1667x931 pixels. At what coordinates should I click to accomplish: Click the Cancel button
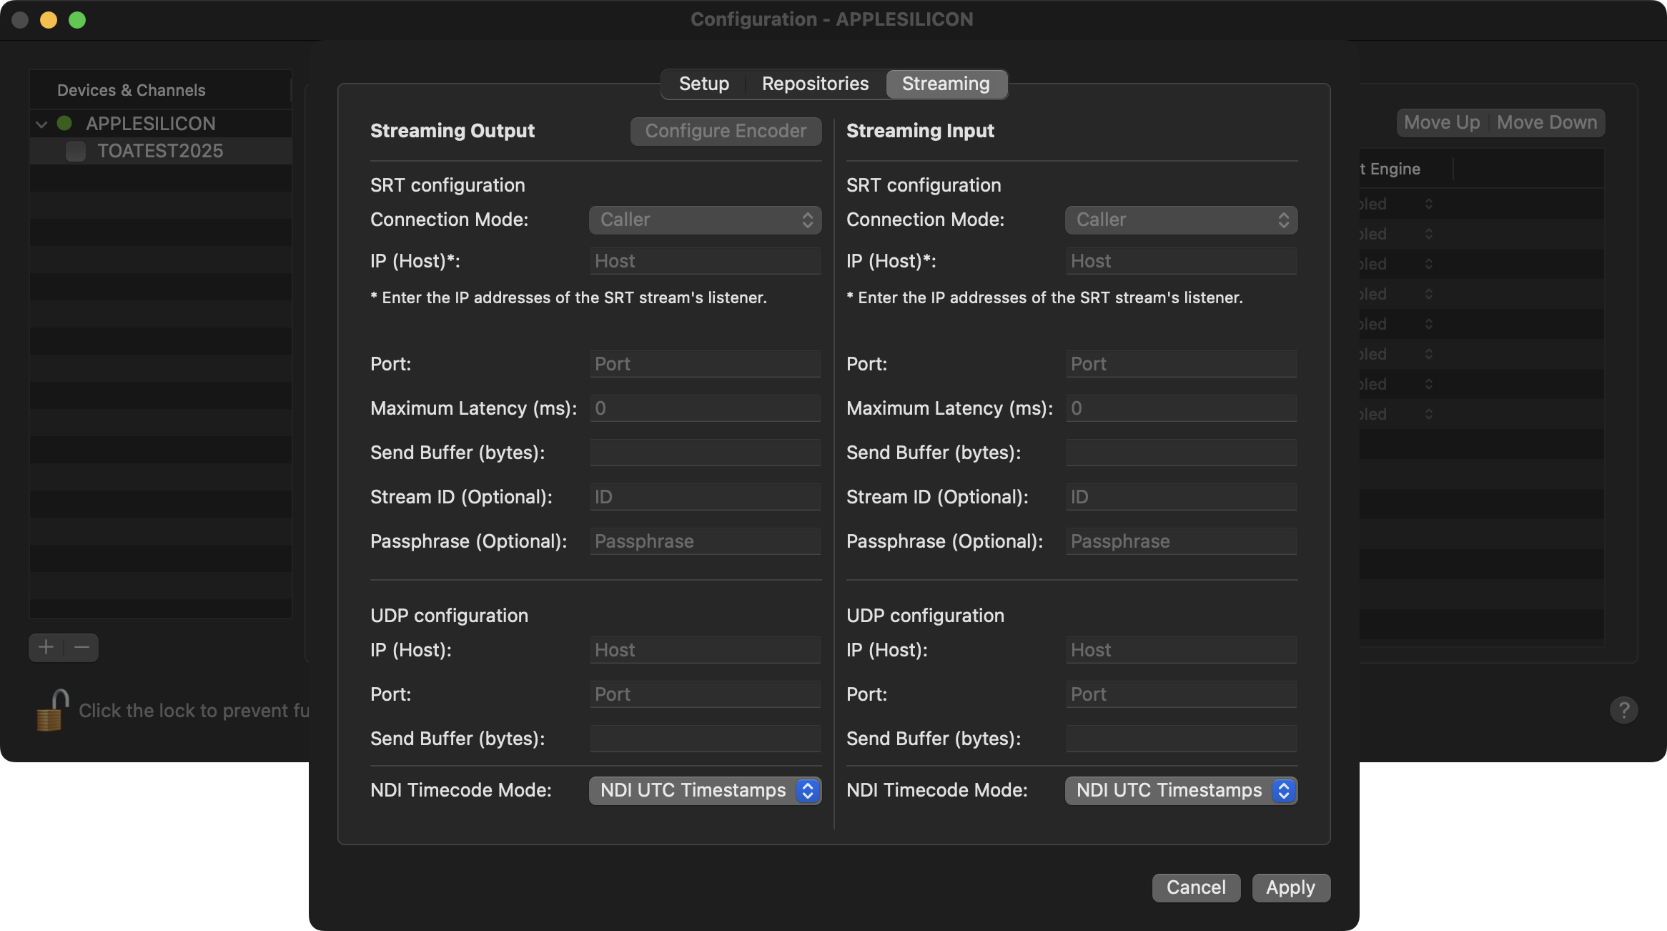(1196, 887)
